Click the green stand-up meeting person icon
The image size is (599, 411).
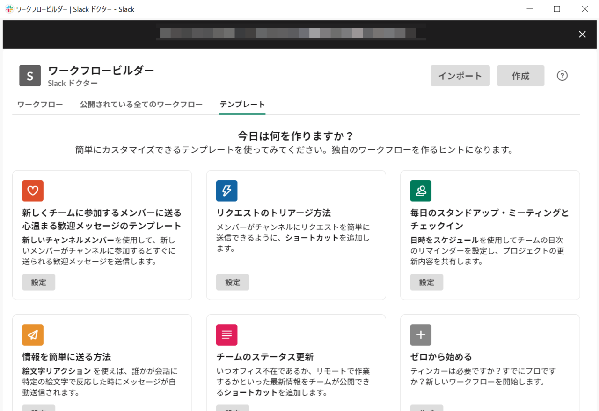pyautogui.click(x=421, y=191)
